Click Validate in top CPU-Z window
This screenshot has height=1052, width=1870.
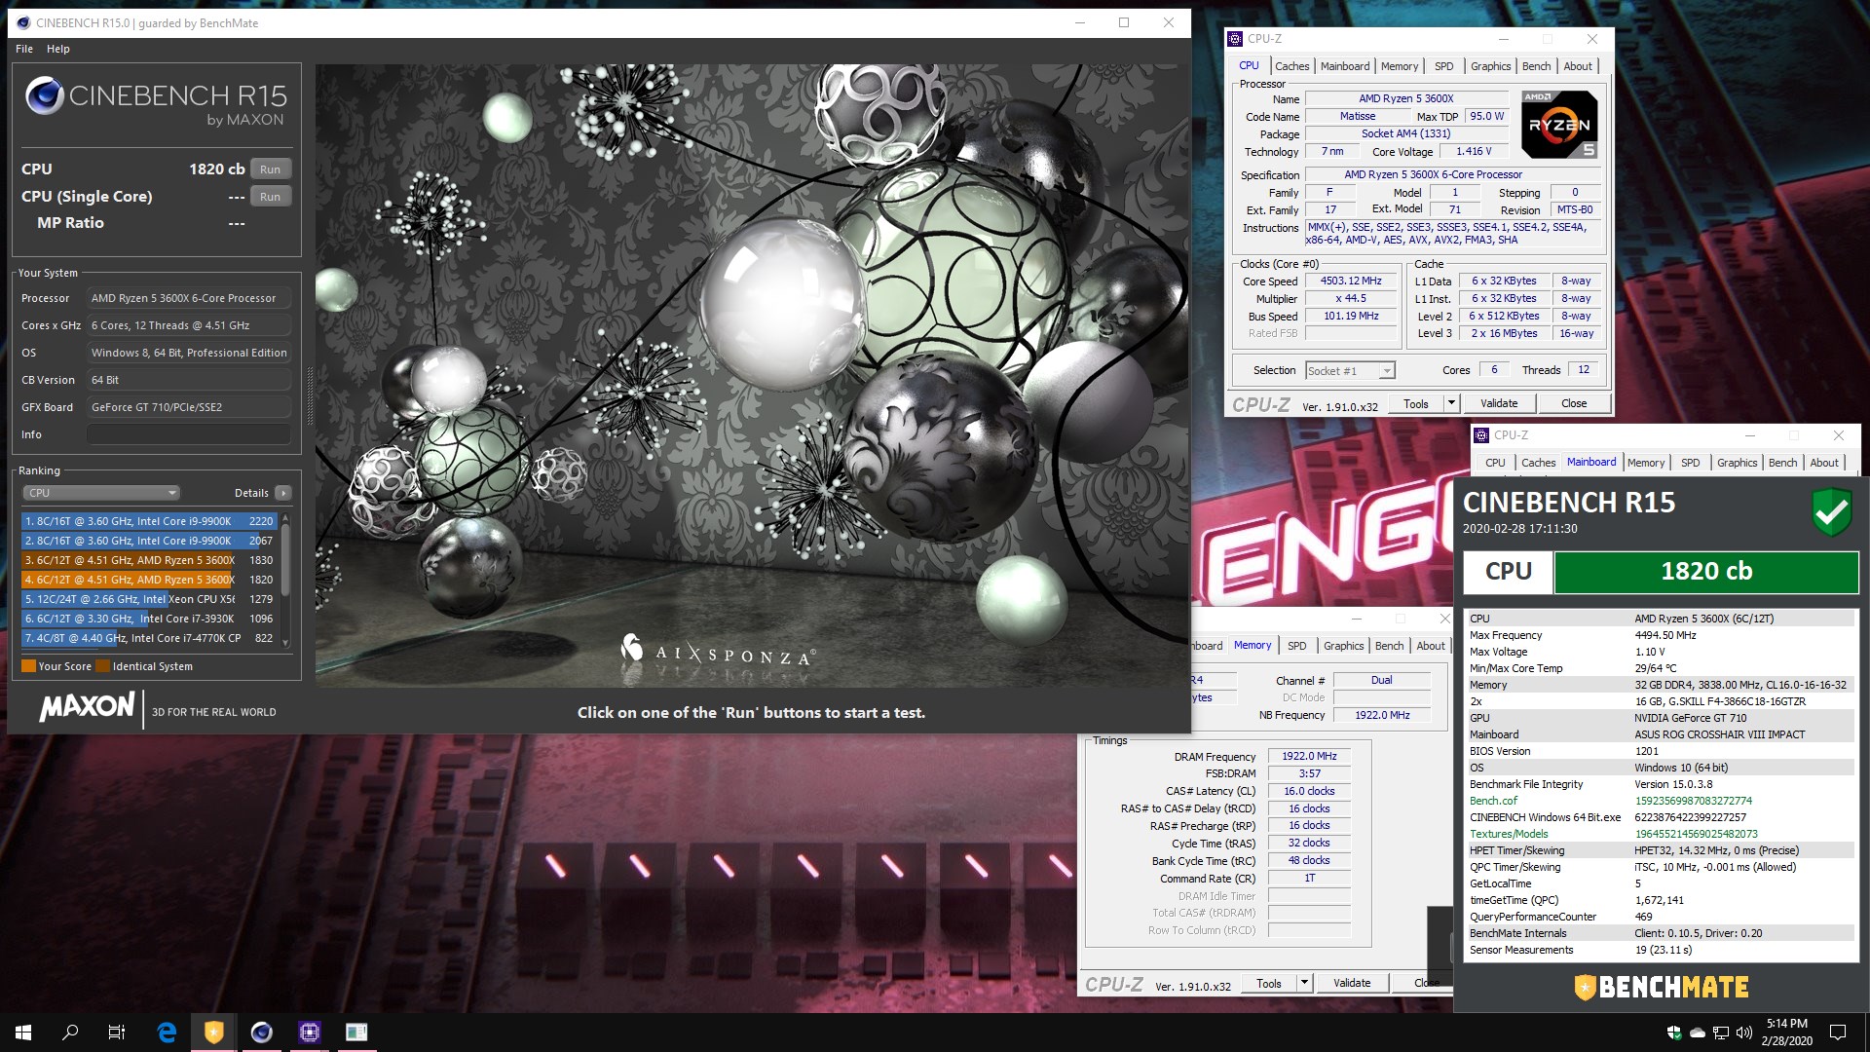tap(1498, 403)
